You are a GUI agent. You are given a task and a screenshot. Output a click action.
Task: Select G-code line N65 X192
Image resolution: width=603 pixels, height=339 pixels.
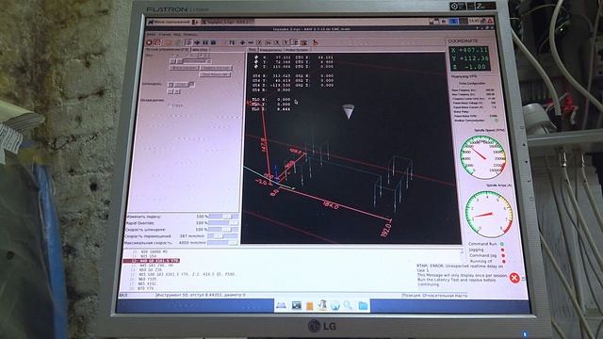[148, 283]
